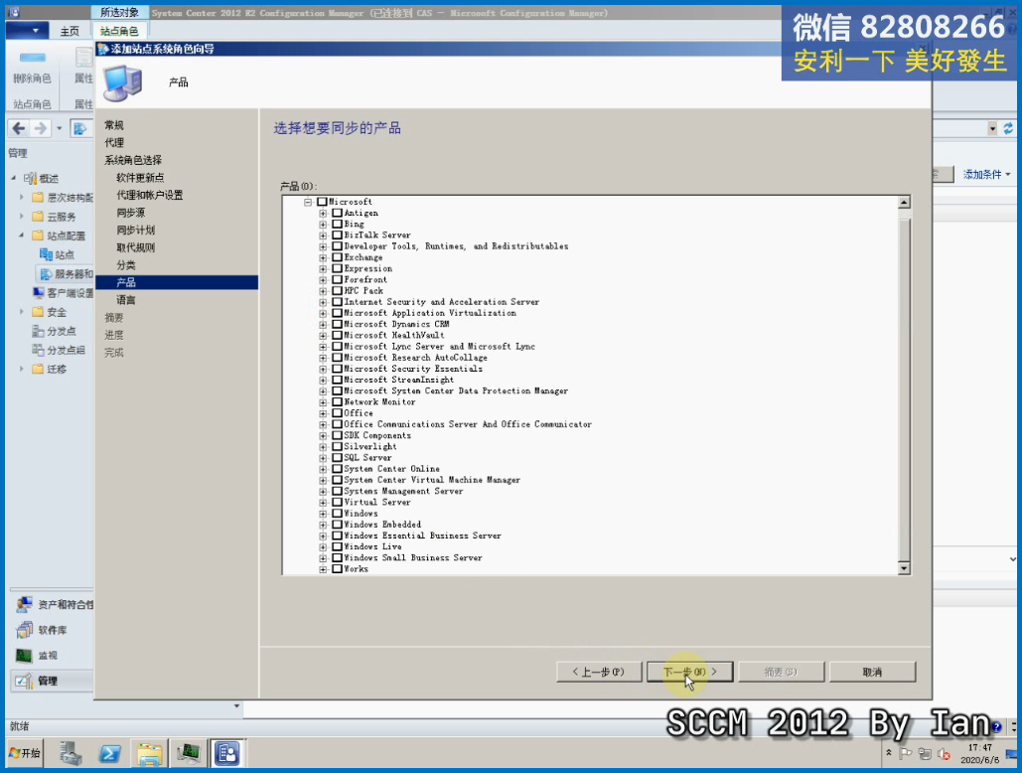Viewport: 1022px width, 773px height.
Task: Click the Server Manager taskbar icon
Action: pyautogui.click(x=71, y=753)
